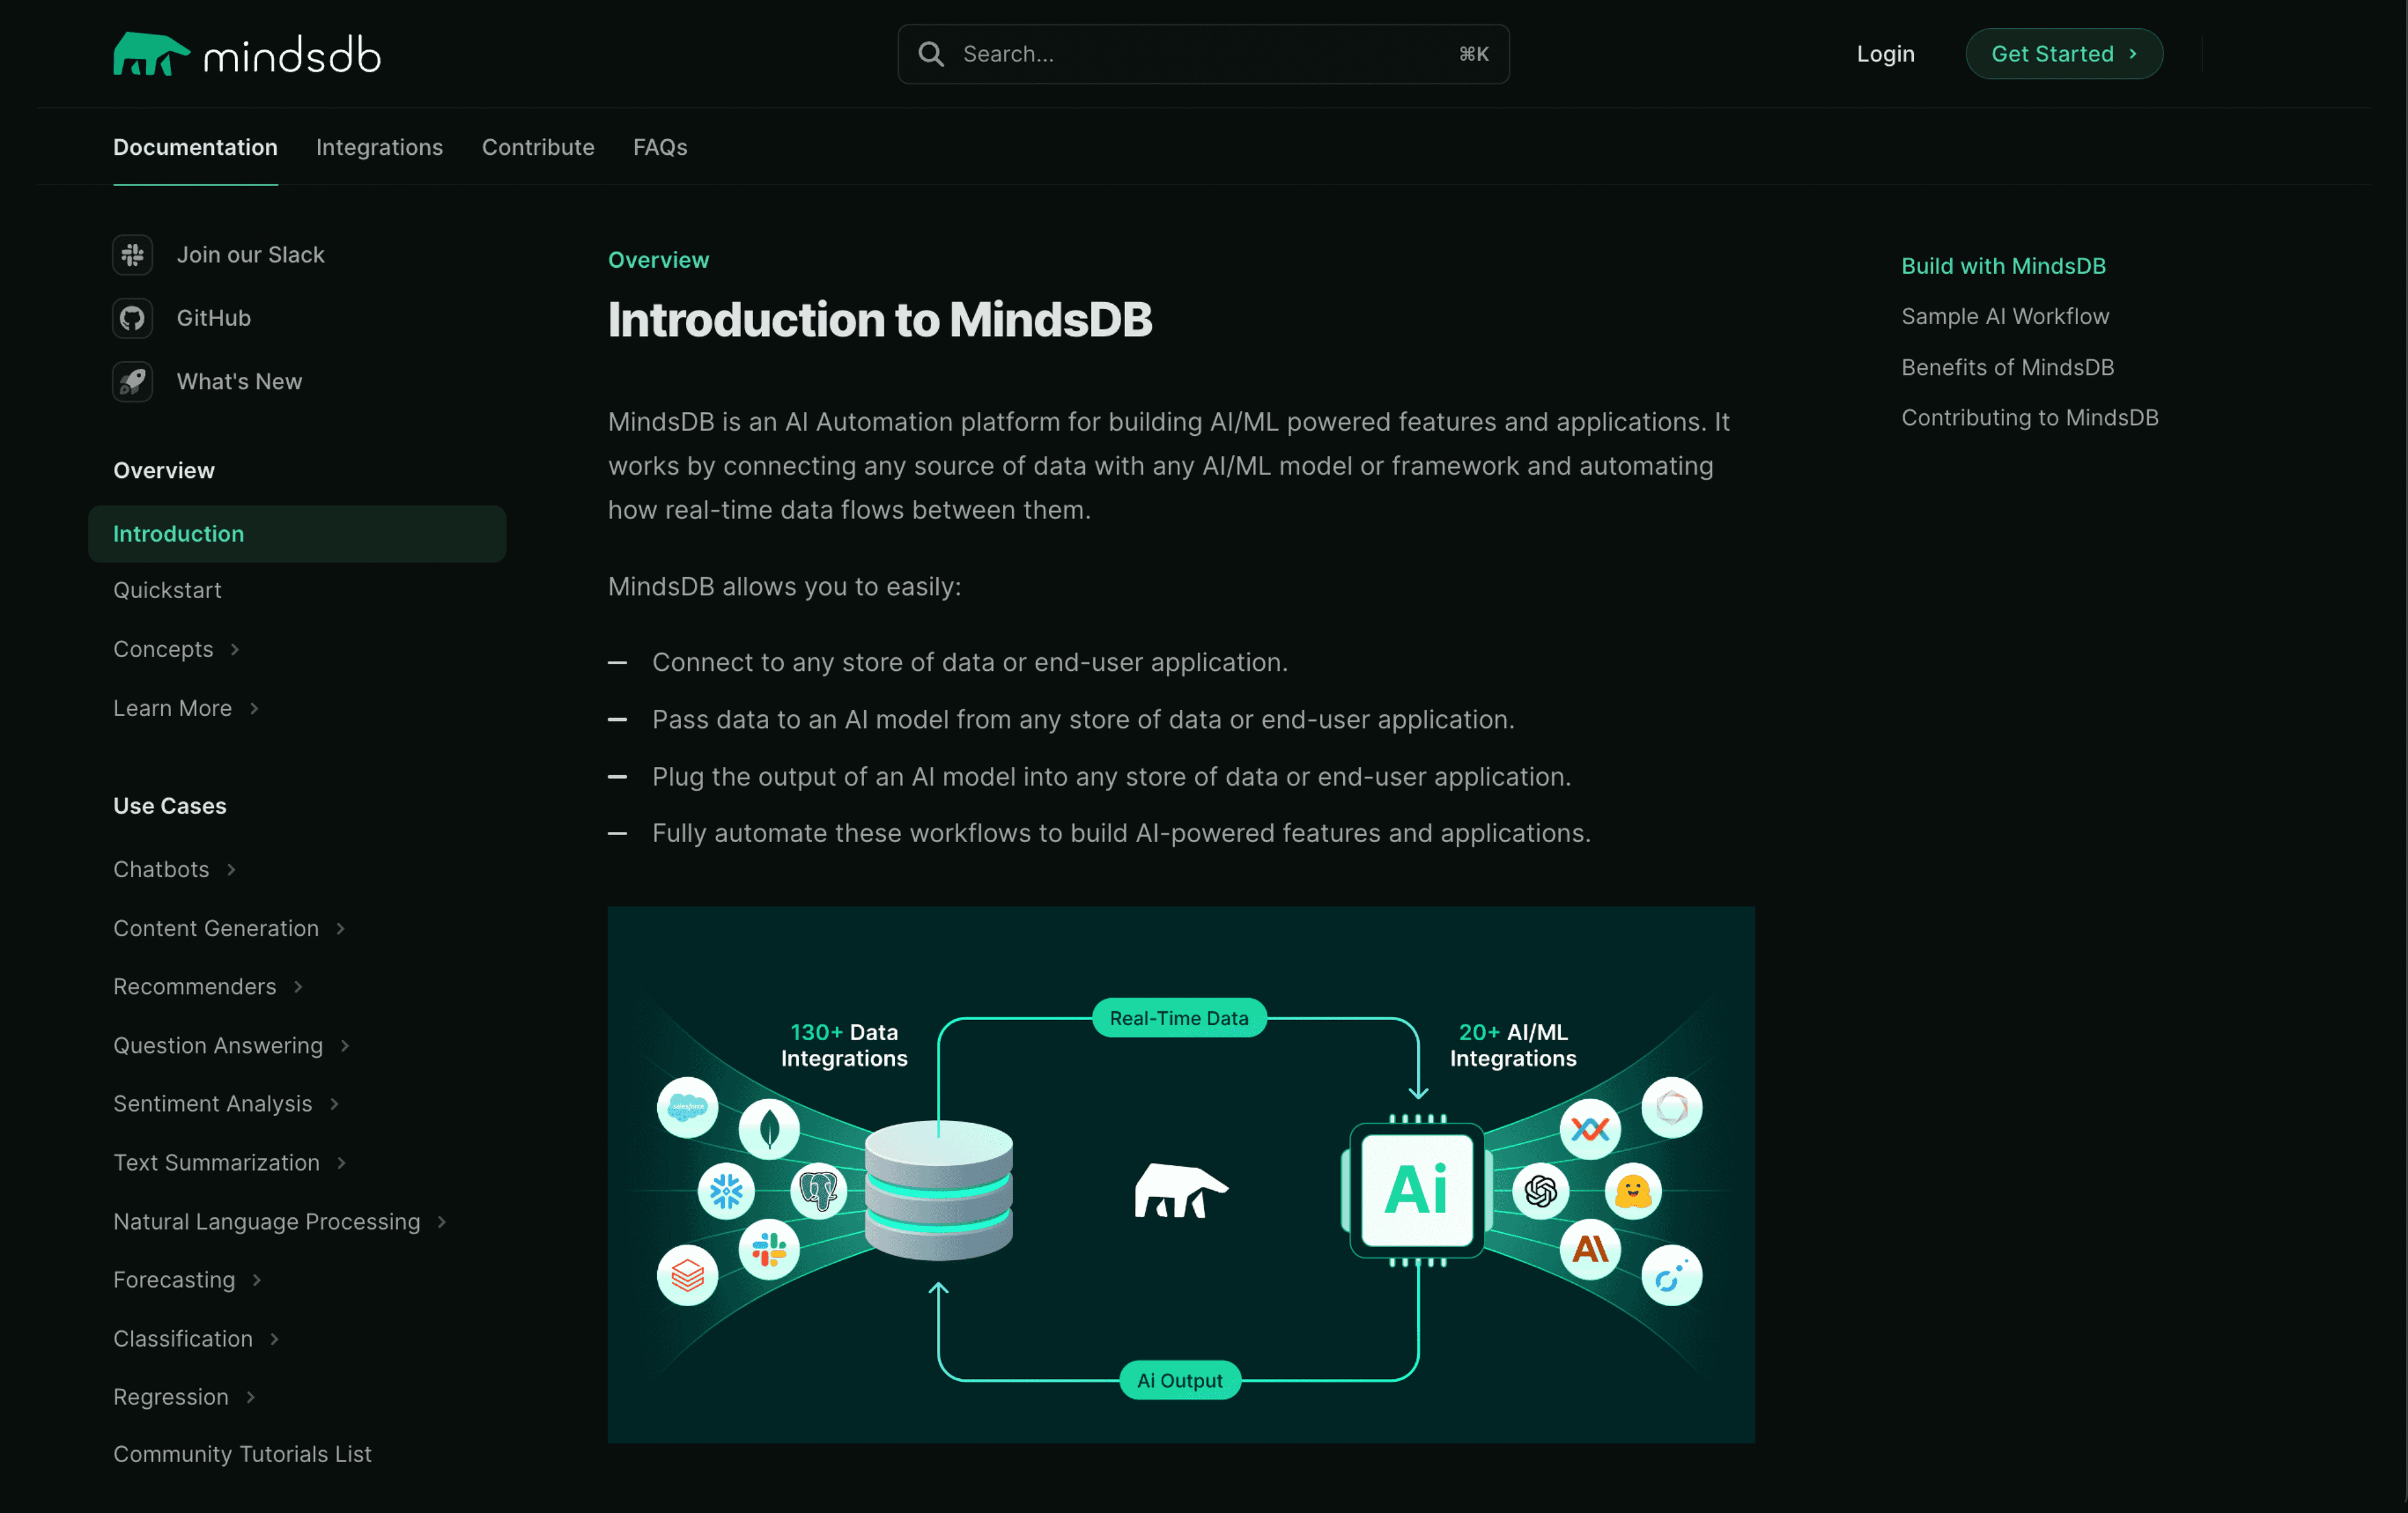The height and width of the screenshot is (1513, 2408).
Task: Expand the Learn More chevron
Action: (254, 709)
